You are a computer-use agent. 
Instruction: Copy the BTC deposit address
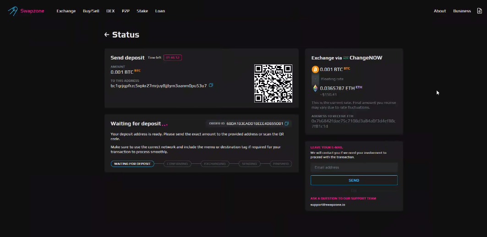(x=211, y=85)
